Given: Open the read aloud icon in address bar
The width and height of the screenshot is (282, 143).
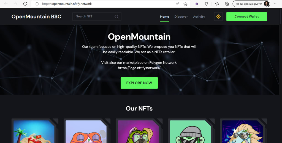Looking at the screenshot, I should 177,4.
